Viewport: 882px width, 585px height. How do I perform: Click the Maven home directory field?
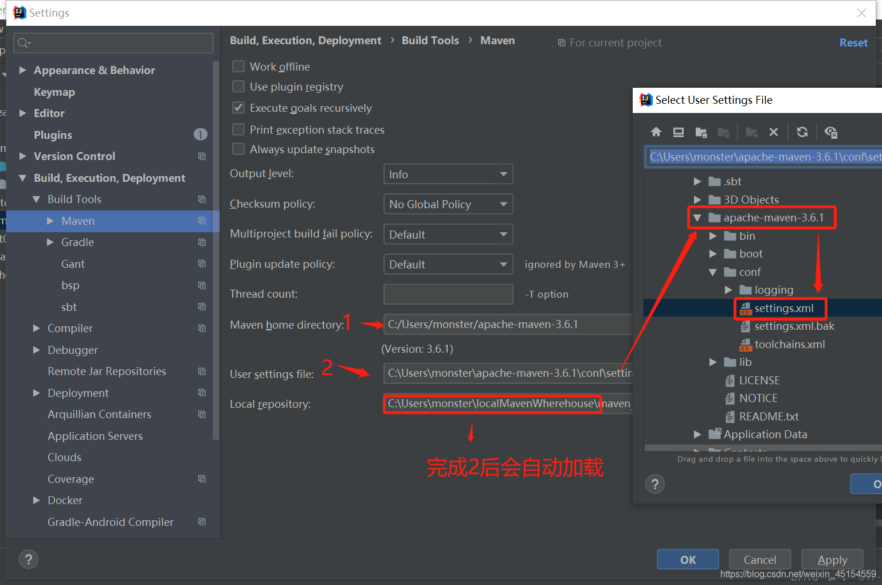coord(508,325)
